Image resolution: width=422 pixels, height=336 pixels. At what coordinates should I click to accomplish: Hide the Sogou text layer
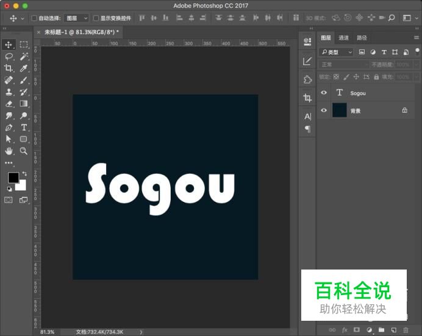[x=324, y=93]
